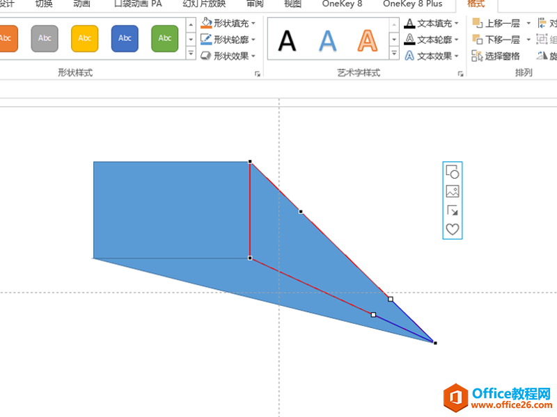This screenshot has height=417, width=557.
Task: Select the lower white control handle
Action: point(373,315)
